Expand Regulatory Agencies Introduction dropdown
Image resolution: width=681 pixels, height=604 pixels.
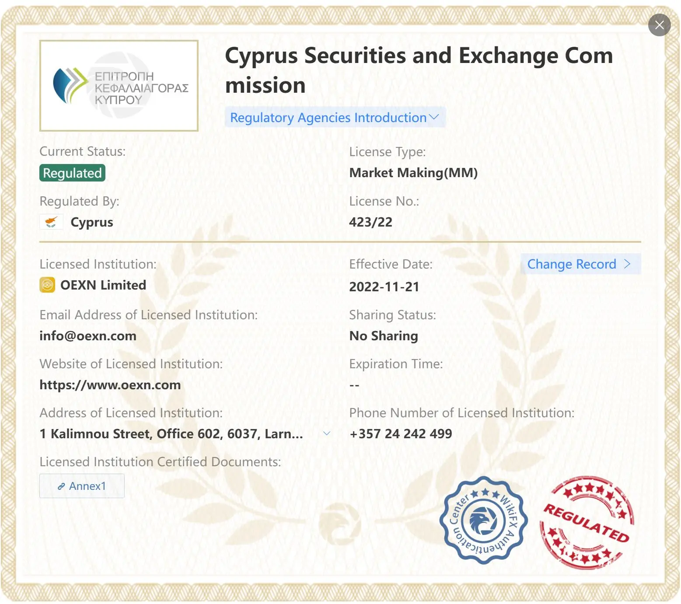click(x=335, y=117)
